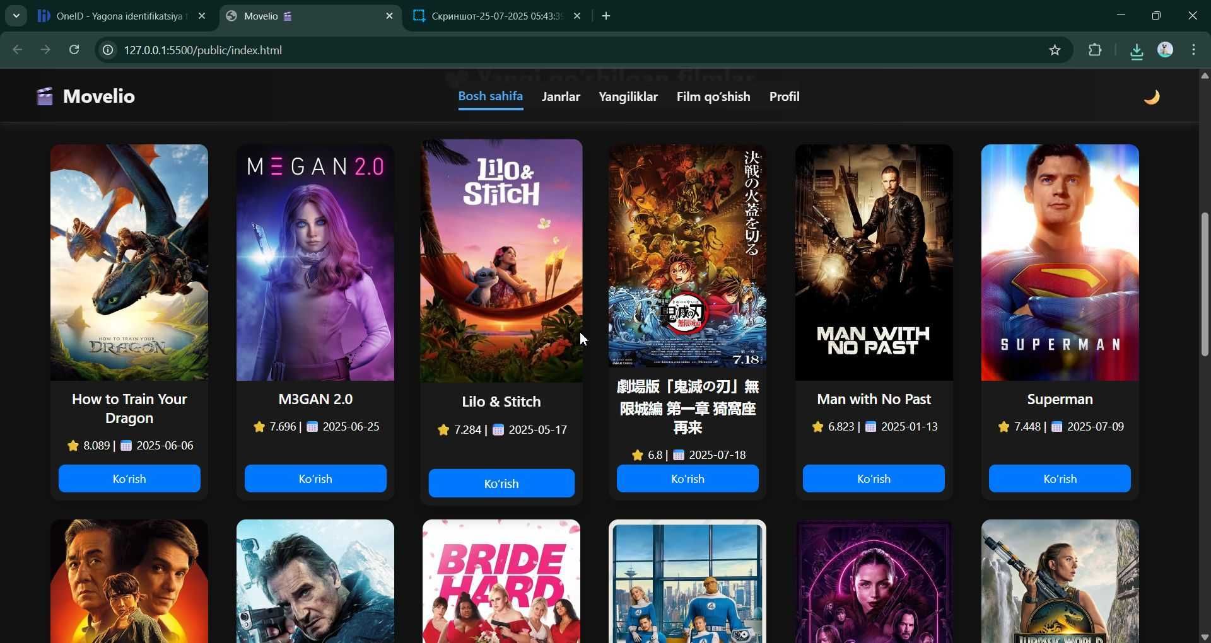This screenshot has width=1211, height=643.
Task: Open the Fantastic Four poster in second row
Action: [x=687, y=581]
